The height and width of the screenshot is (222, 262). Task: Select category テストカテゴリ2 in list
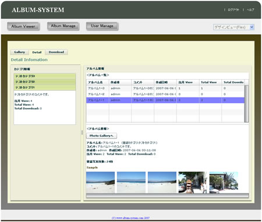click(45, 82)
